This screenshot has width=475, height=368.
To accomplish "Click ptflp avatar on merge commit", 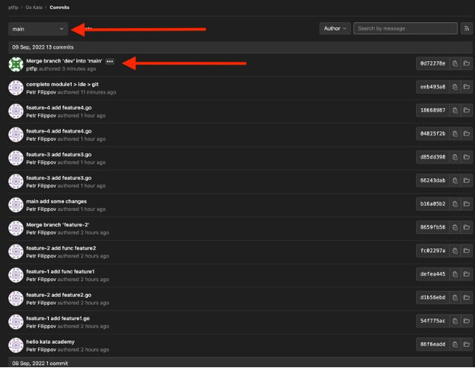I will click(x=15, y=64).
